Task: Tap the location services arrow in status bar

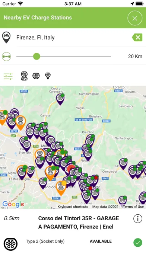Action: click(x=132, y=3)
